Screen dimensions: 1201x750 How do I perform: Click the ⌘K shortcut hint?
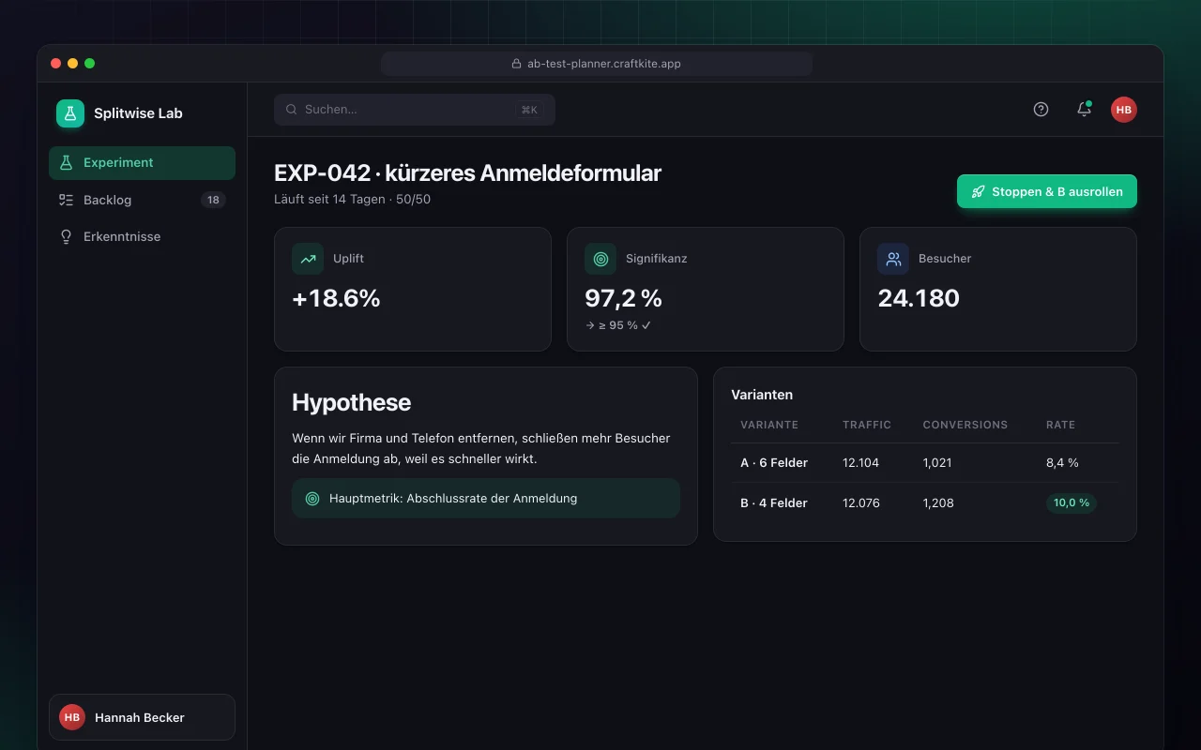point(529,110)
